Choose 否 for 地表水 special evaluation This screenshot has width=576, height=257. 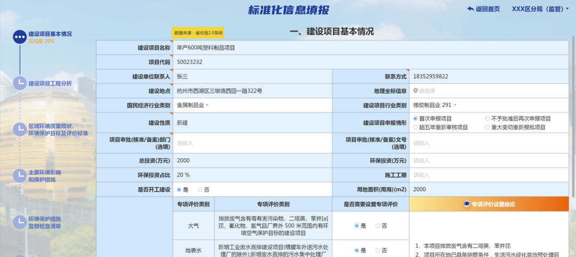378,251
